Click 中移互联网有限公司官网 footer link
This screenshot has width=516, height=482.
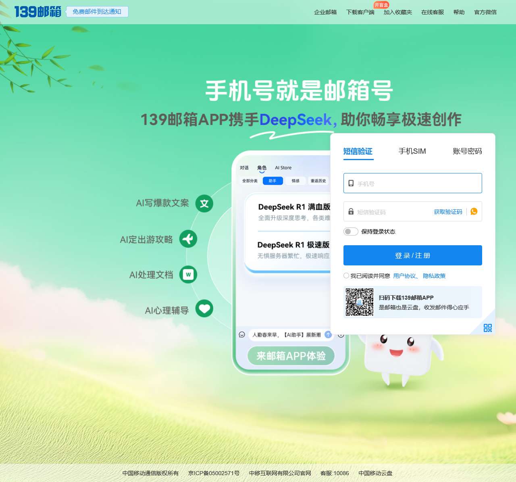point(280,473)
